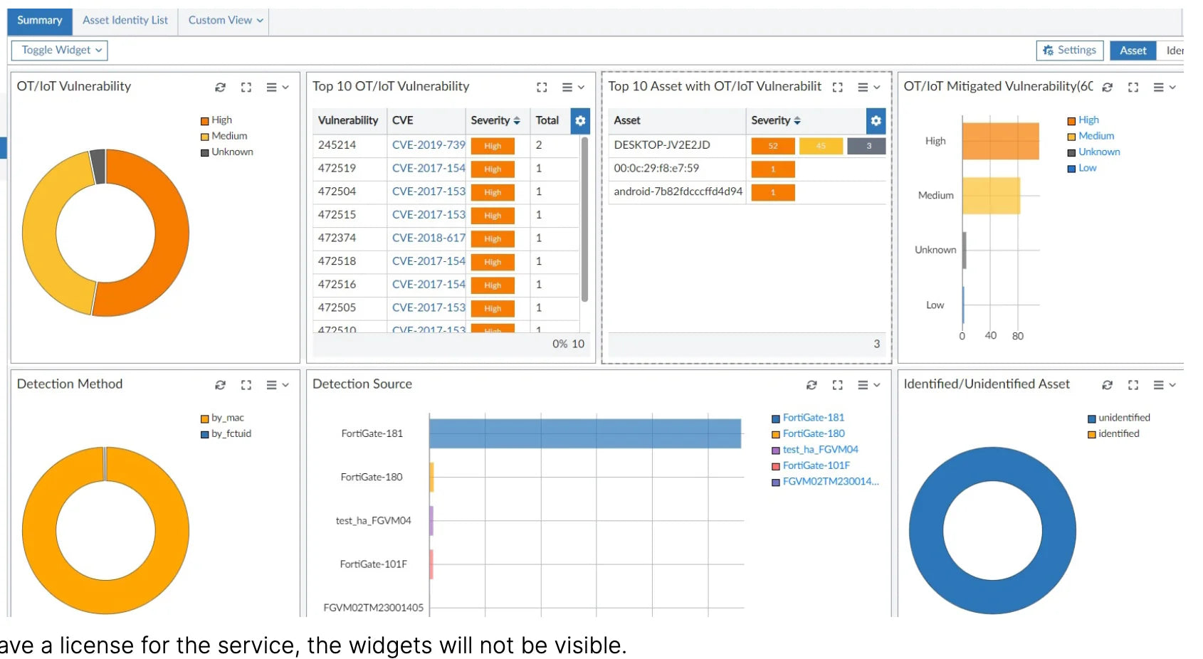Refresh the Detection Source widget
The width and height of the screenshot is (1203, 659).
point(811,385)
